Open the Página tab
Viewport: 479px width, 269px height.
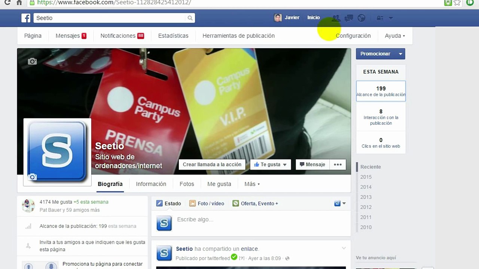coord(33,36)
